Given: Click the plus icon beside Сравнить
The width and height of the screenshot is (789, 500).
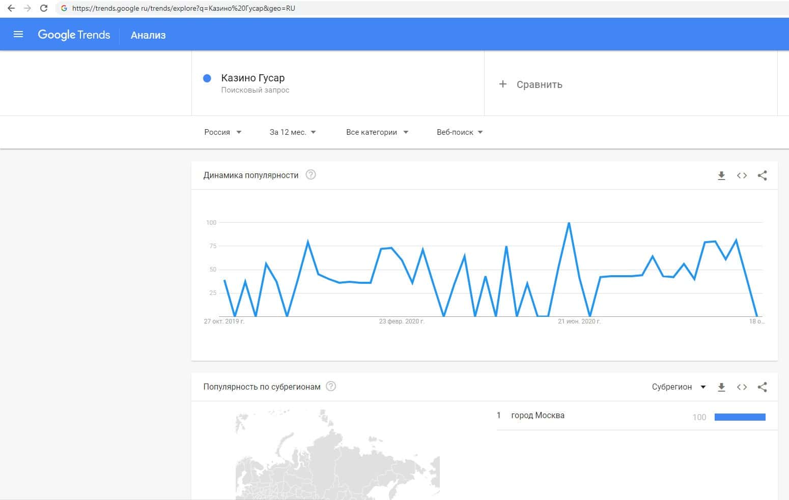Looking at the screenshot, I should click(x=503, y=84).
